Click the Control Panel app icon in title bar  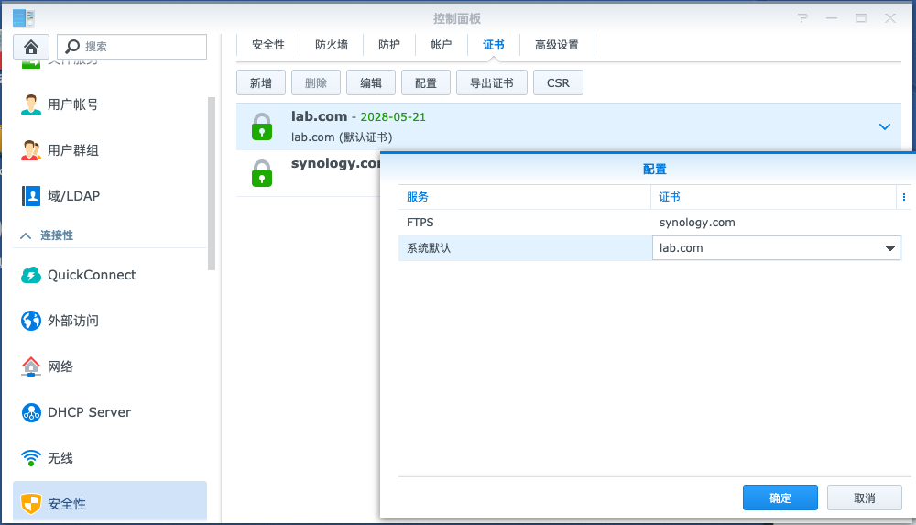(x=24, y=18)
